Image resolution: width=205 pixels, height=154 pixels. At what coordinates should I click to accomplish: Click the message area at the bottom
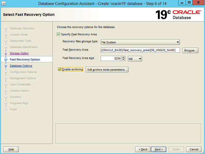pyautogui.click(x=128, y=133)
